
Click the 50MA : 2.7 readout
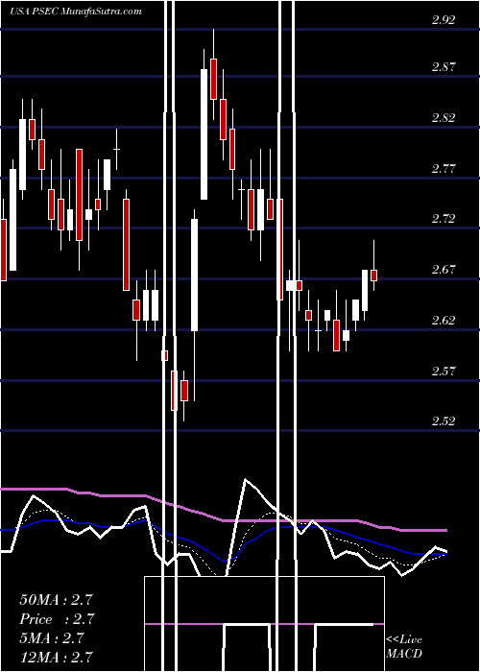click(x=56, y=600)
